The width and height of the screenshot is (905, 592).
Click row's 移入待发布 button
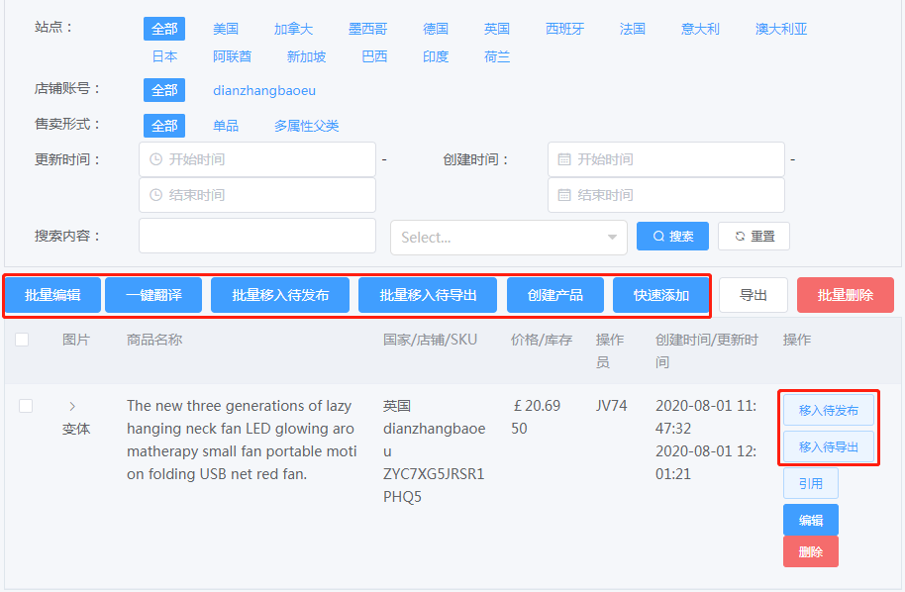pos(829,410)
